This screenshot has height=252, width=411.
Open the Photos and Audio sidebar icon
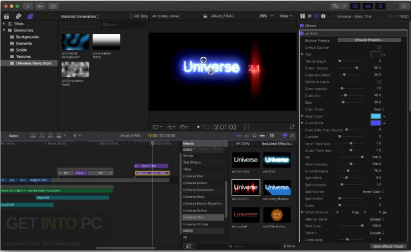pos(18,16)
